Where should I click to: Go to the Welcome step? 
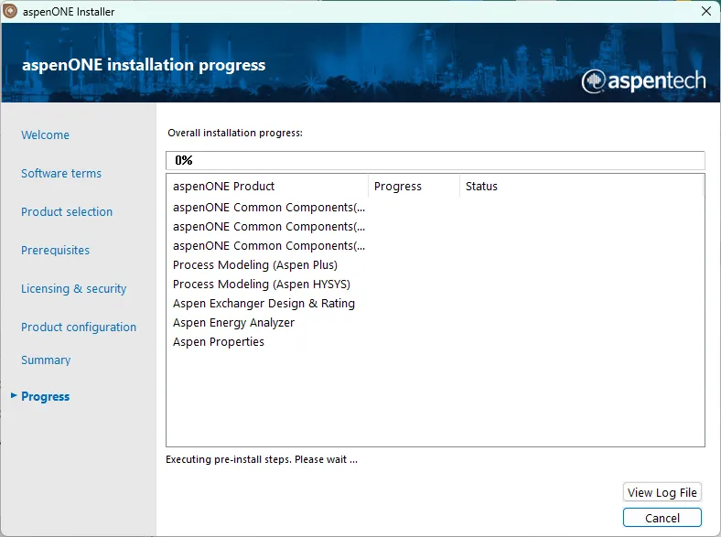pos(45,134)
